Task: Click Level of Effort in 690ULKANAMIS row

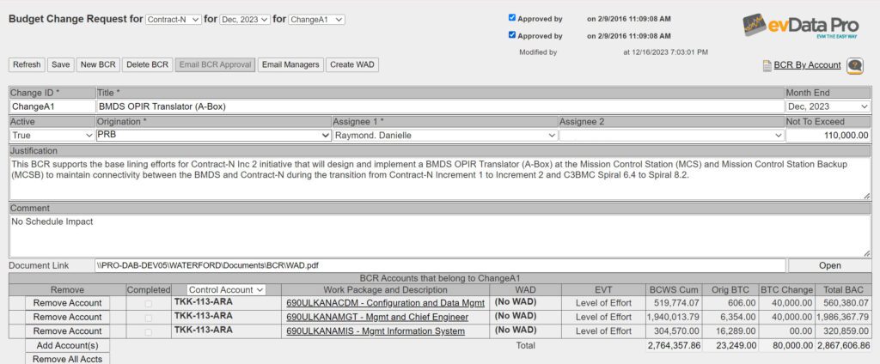Action: [603, 331]
